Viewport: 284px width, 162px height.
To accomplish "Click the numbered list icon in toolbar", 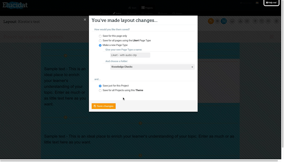I will pos(247,21).
